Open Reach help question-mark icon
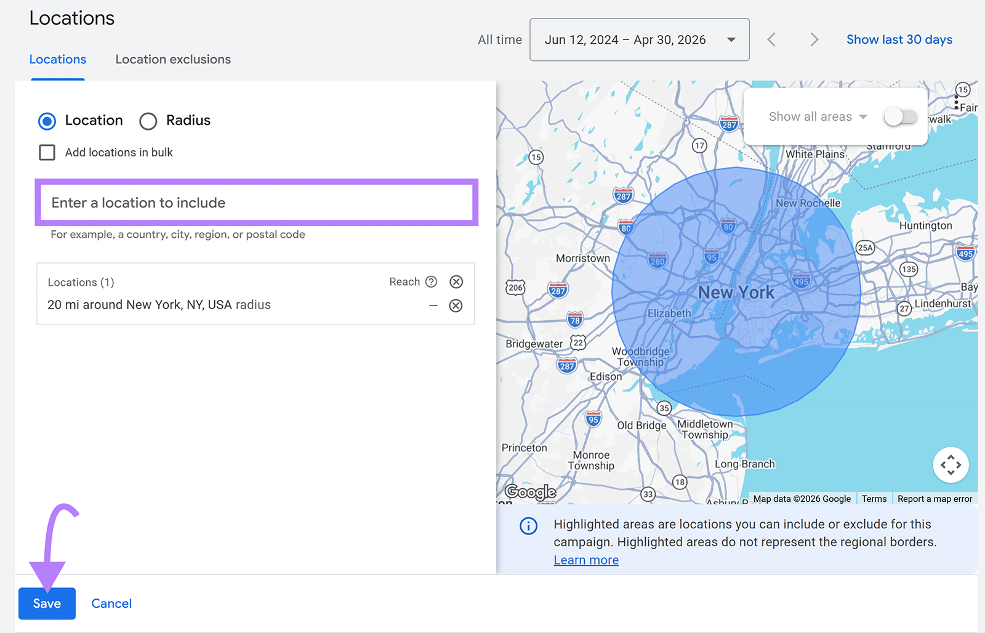Viewport: 985px width, 633px height. point(432,281)
